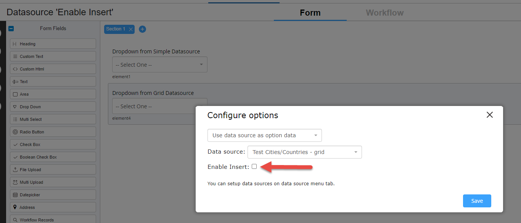Click the File Upload icon

(x=15, y=170)
